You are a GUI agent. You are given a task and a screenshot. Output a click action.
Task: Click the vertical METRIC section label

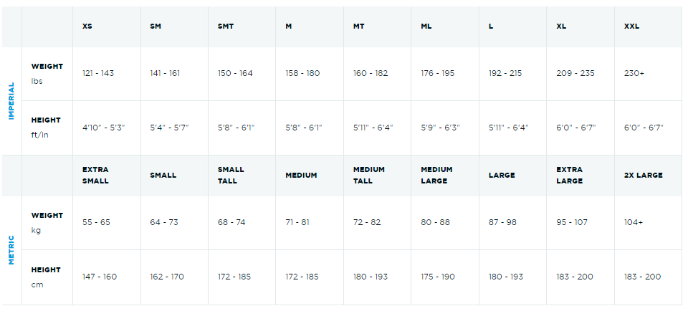tap(11, 250)
